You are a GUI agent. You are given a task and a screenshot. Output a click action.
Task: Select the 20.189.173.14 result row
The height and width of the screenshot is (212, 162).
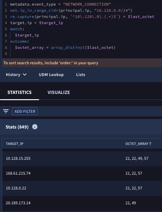coord(82,203)
